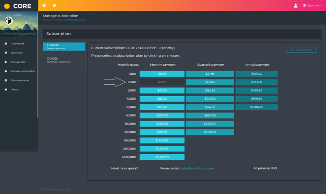This screenshot has height=194, width=326.
Task: Choose the $2,499.70 monthly plan
Action: coord(162,157)
